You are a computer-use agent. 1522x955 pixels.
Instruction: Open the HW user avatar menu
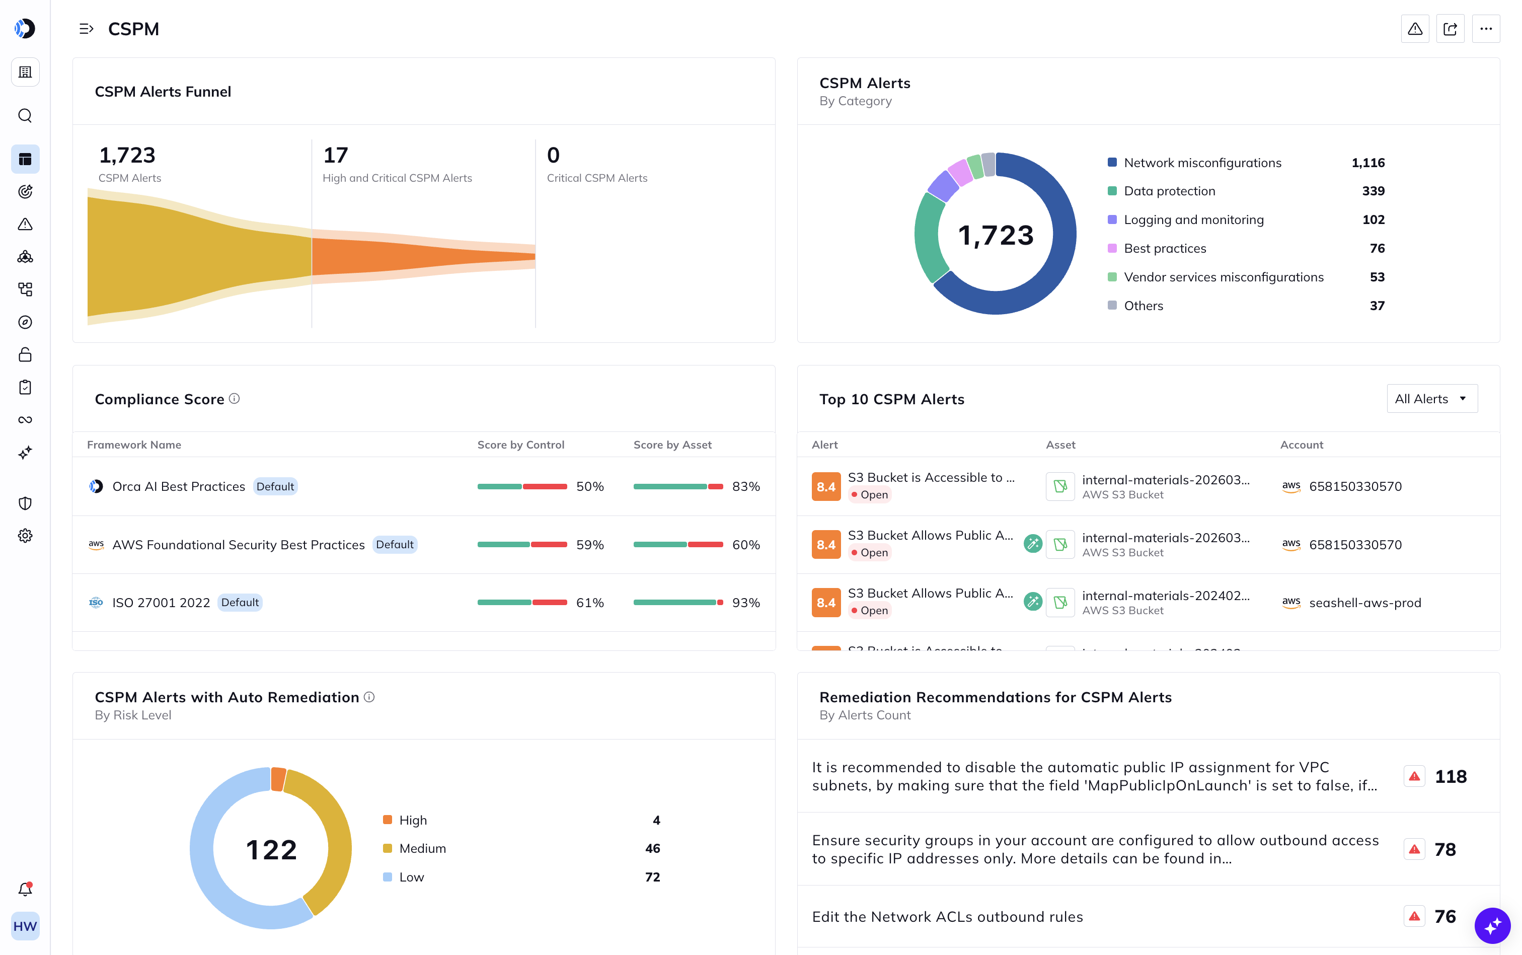tap(25, 926)
